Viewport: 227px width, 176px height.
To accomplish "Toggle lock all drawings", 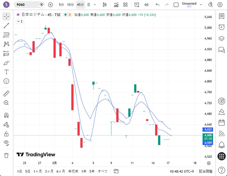I will pyautogui.click(x=6, y=134).
